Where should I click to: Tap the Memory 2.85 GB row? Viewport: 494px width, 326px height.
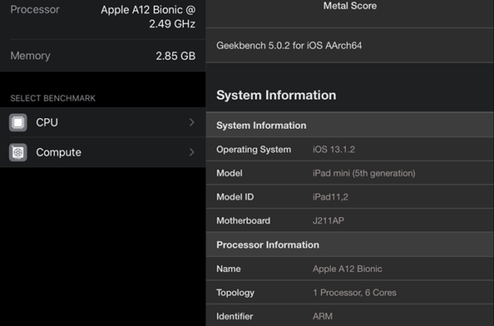[x=103, y=56]
